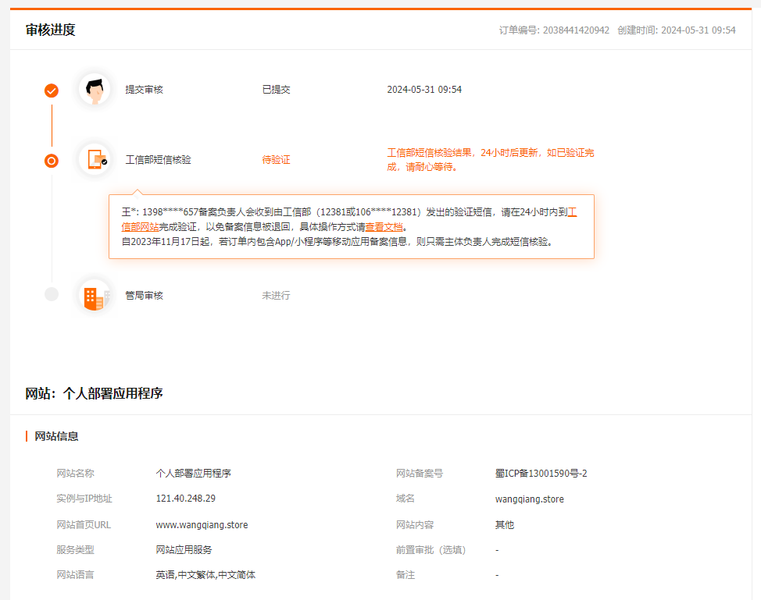This screenshot has height=600, width=761.
Task: Open the 工信部网站 verification link
Action: point(141,227)
